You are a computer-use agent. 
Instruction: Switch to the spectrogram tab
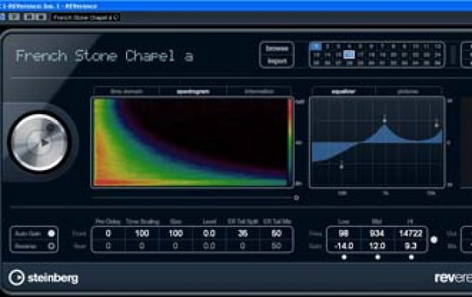pyautogui.click(x=193, y=91)
